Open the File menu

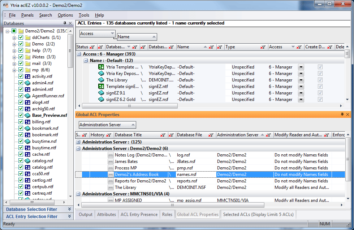(x=12, y=15)
